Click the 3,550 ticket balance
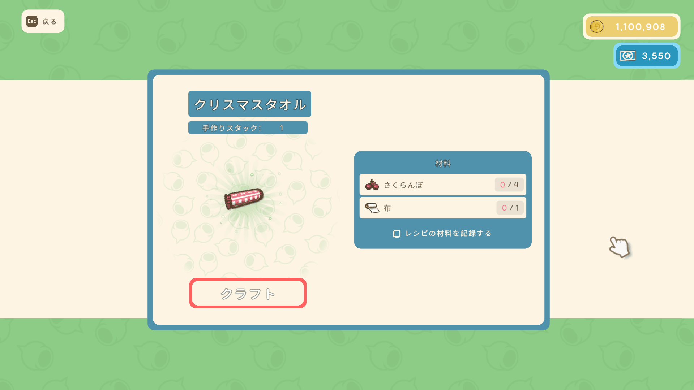The width and height of the screenshot is (694, 390). point(656,56)
